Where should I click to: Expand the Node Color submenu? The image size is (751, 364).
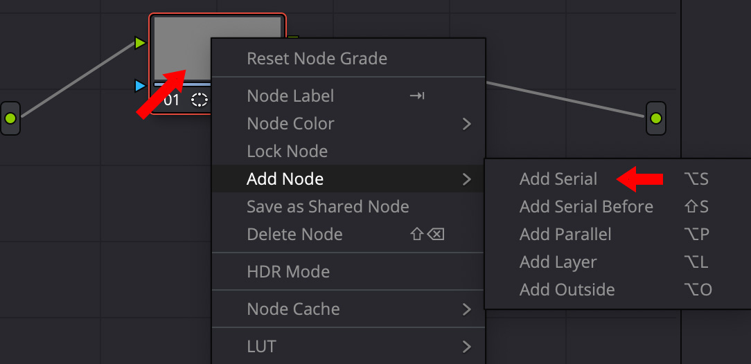(466, 124)
